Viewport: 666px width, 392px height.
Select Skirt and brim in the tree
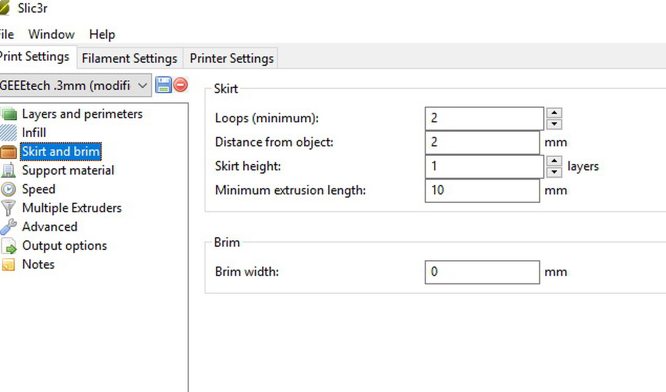coord(60,152)
